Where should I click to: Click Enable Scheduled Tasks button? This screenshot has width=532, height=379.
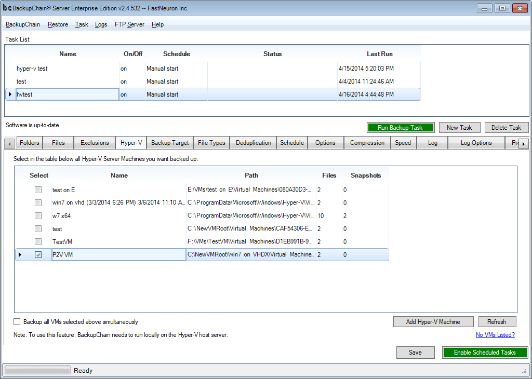point(485,353)
